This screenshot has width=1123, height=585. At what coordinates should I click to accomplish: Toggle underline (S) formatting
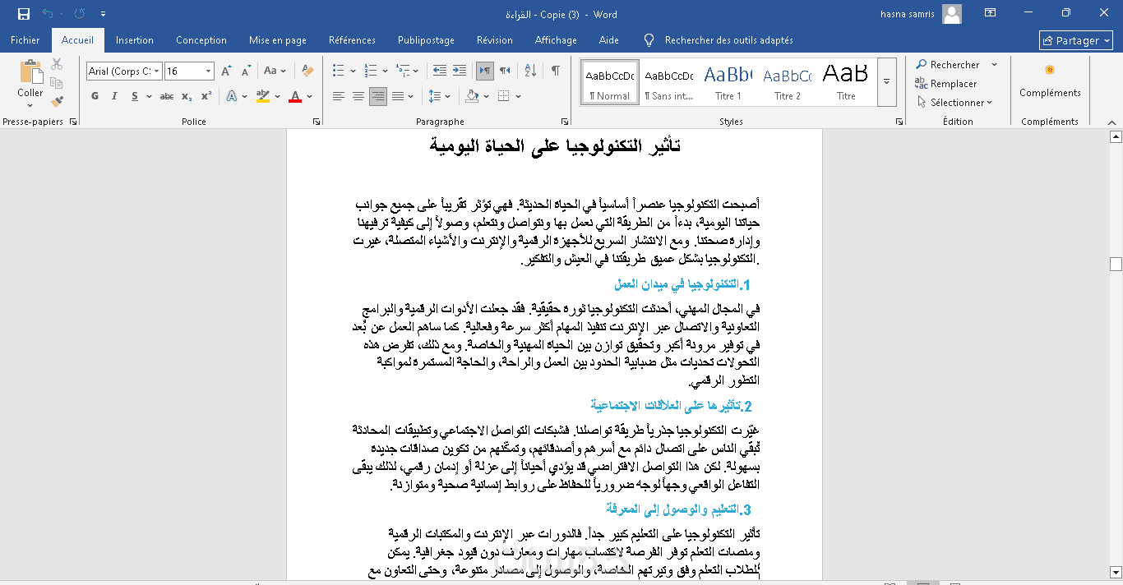pos(134,96)
